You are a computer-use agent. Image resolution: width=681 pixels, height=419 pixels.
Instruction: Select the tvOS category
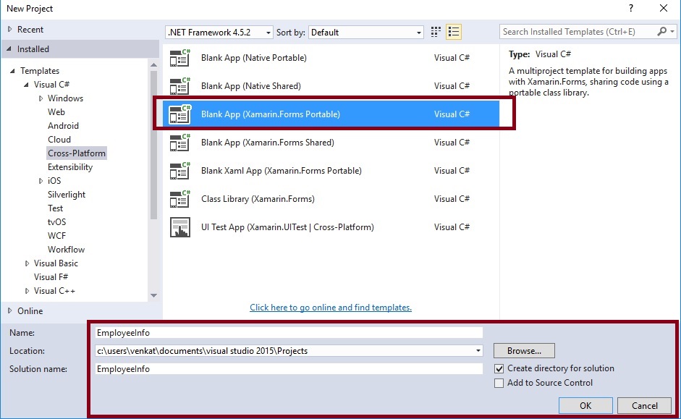pyautogui.click(x=57, y=222)
